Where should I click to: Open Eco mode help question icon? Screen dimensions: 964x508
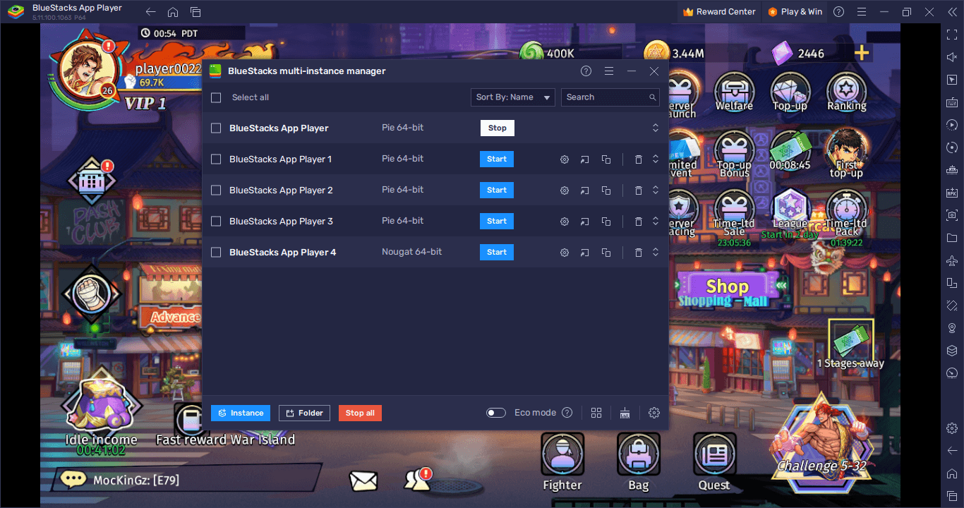pos(567,413)
